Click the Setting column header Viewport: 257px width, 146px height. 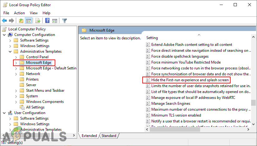click(x=152, y=38)
